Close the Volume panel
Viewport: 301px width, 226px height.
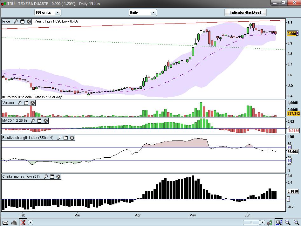pyautogui.click(x=33, y=103)
